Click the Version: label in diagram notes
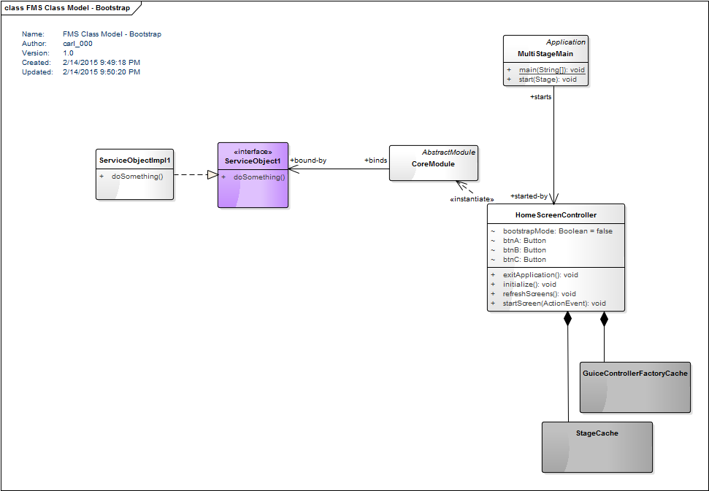Screen dimensions: 709x491 (x=35, y=53)
